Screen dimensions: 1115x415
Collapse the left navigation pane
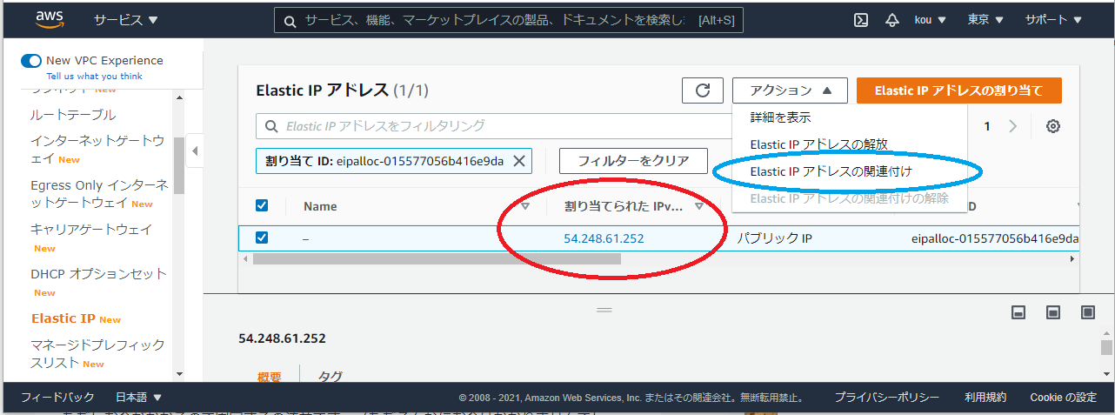(x=195, y=151)
